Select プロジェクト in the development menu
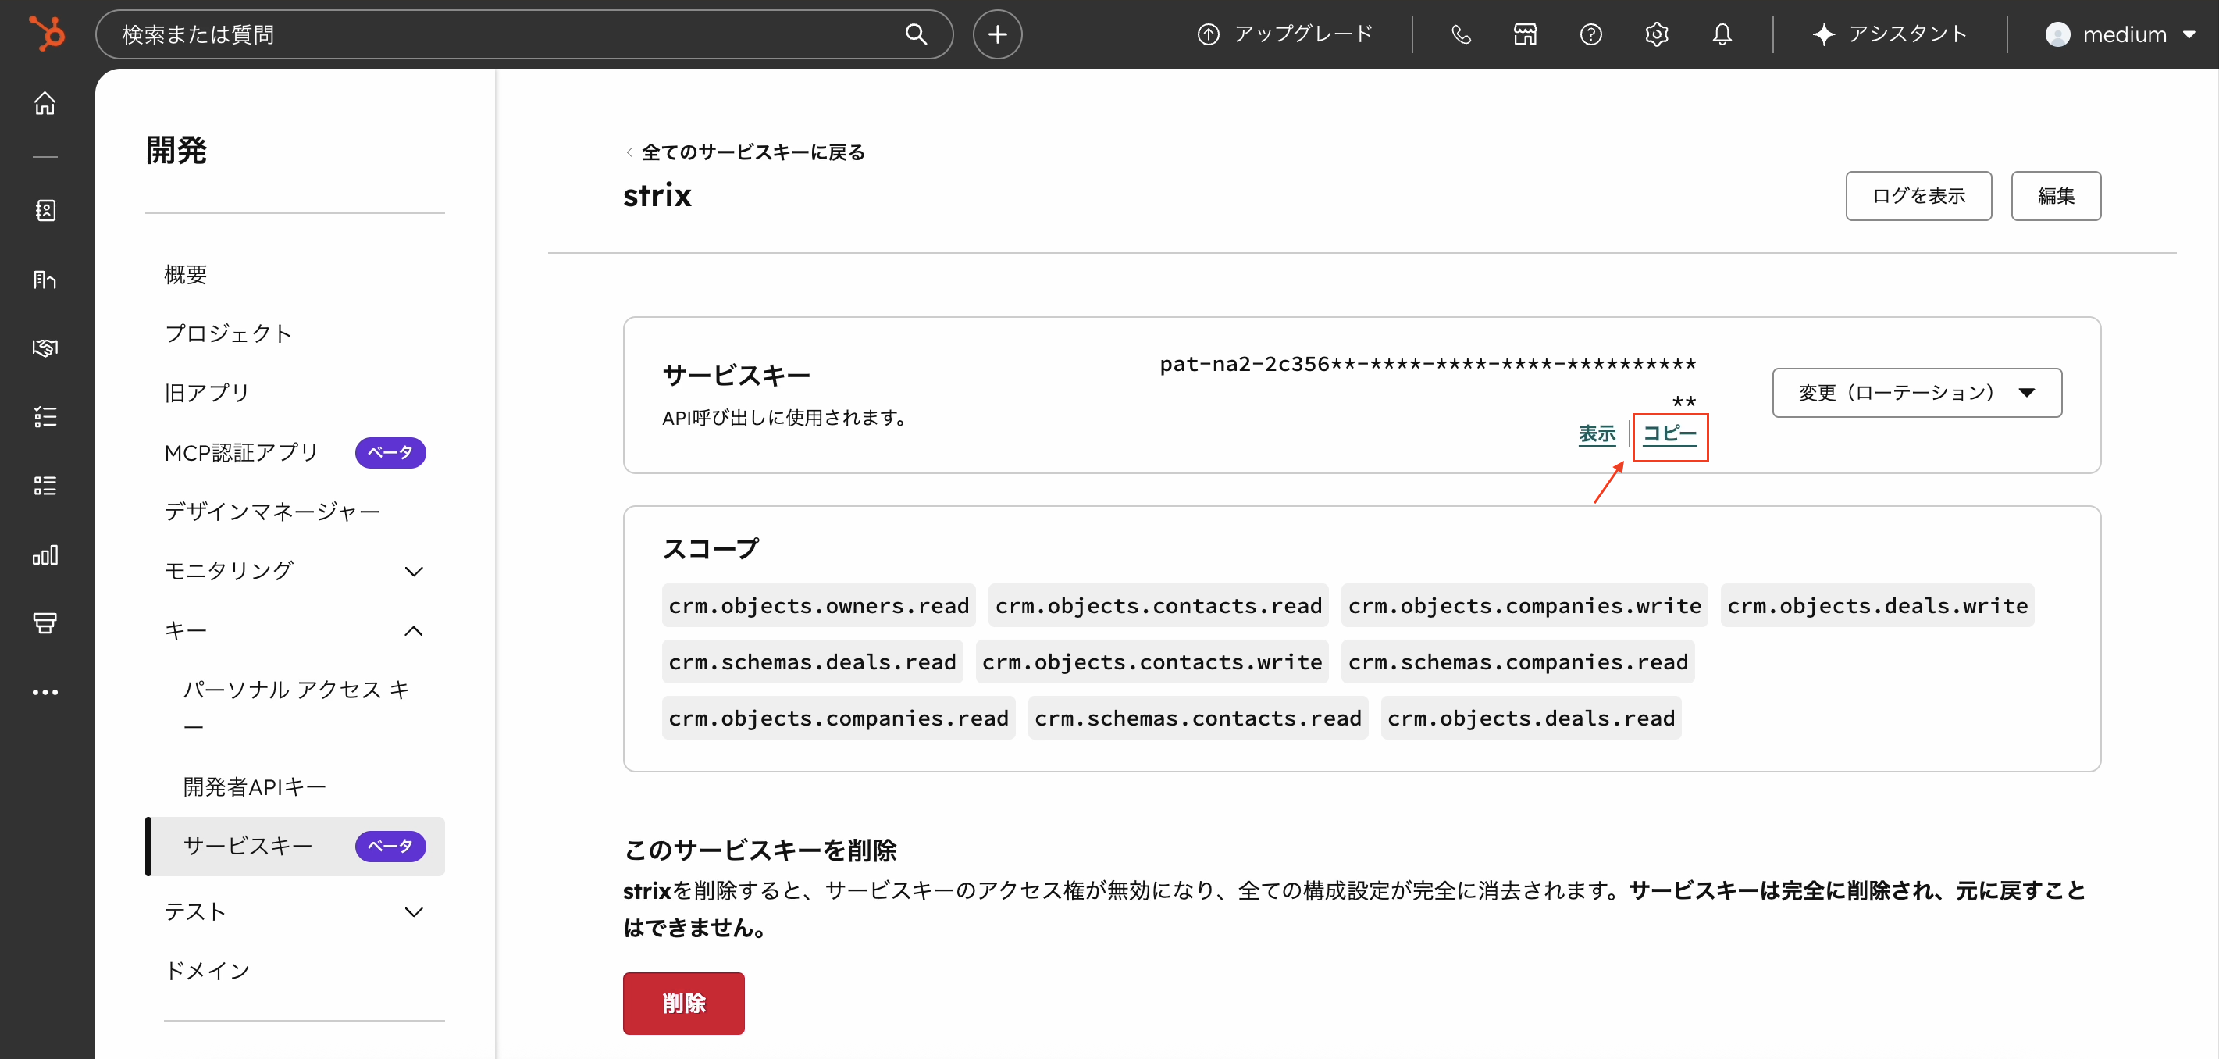This screenshot has width=2219, height=1059. (x=228, y=333)
